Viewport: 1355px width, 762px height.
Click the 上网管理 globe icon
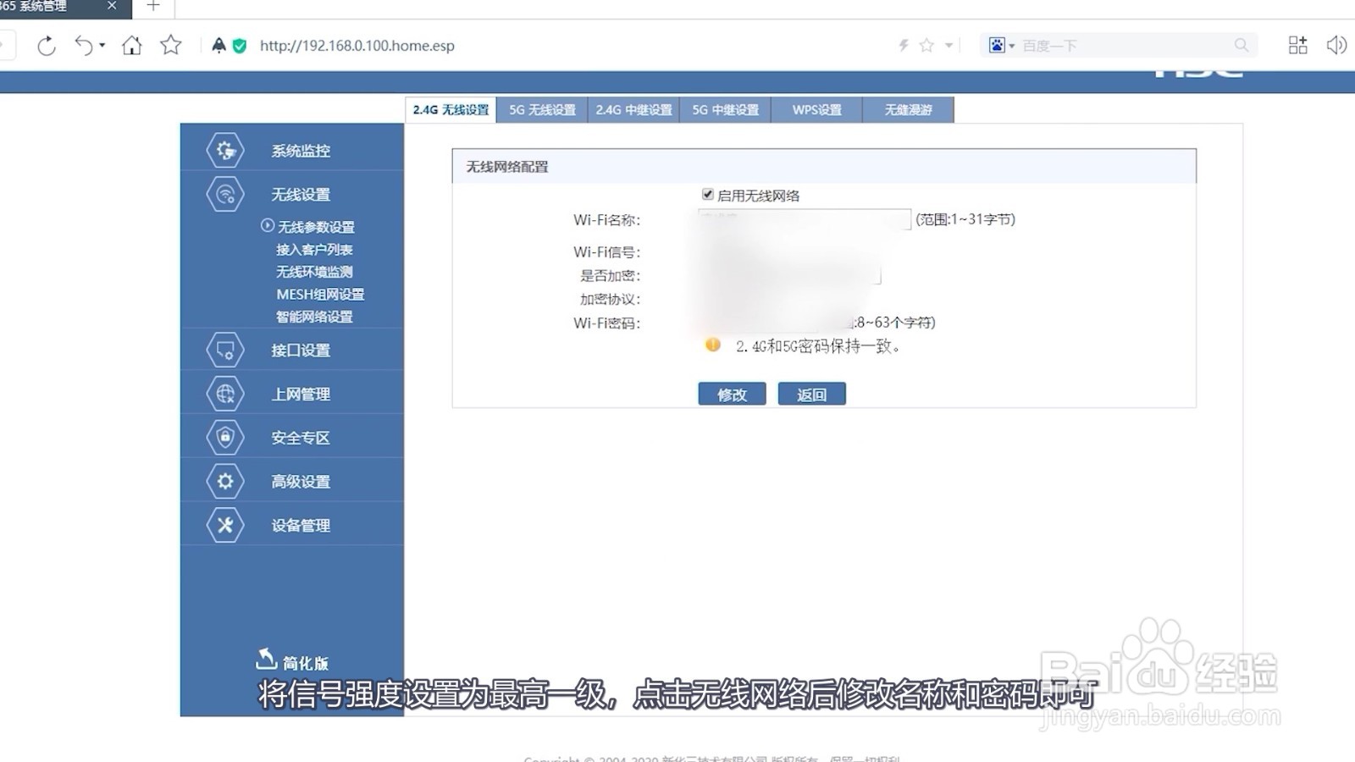[225, 394]
